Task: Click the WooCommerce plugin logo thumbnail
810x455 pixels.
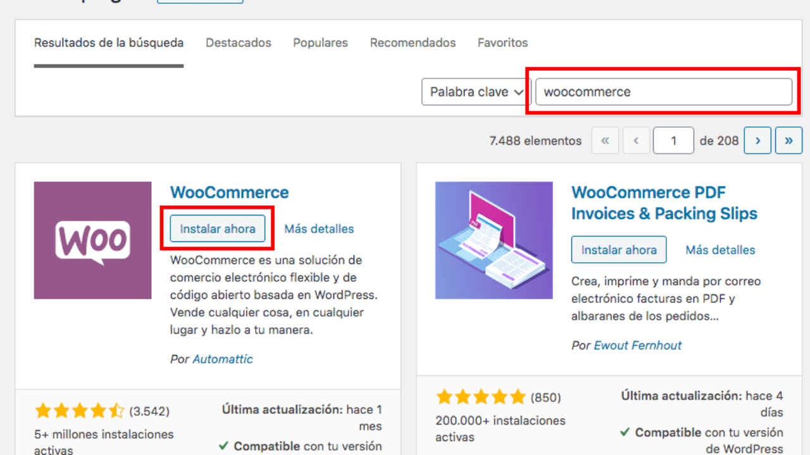Action: coord(92,240)
